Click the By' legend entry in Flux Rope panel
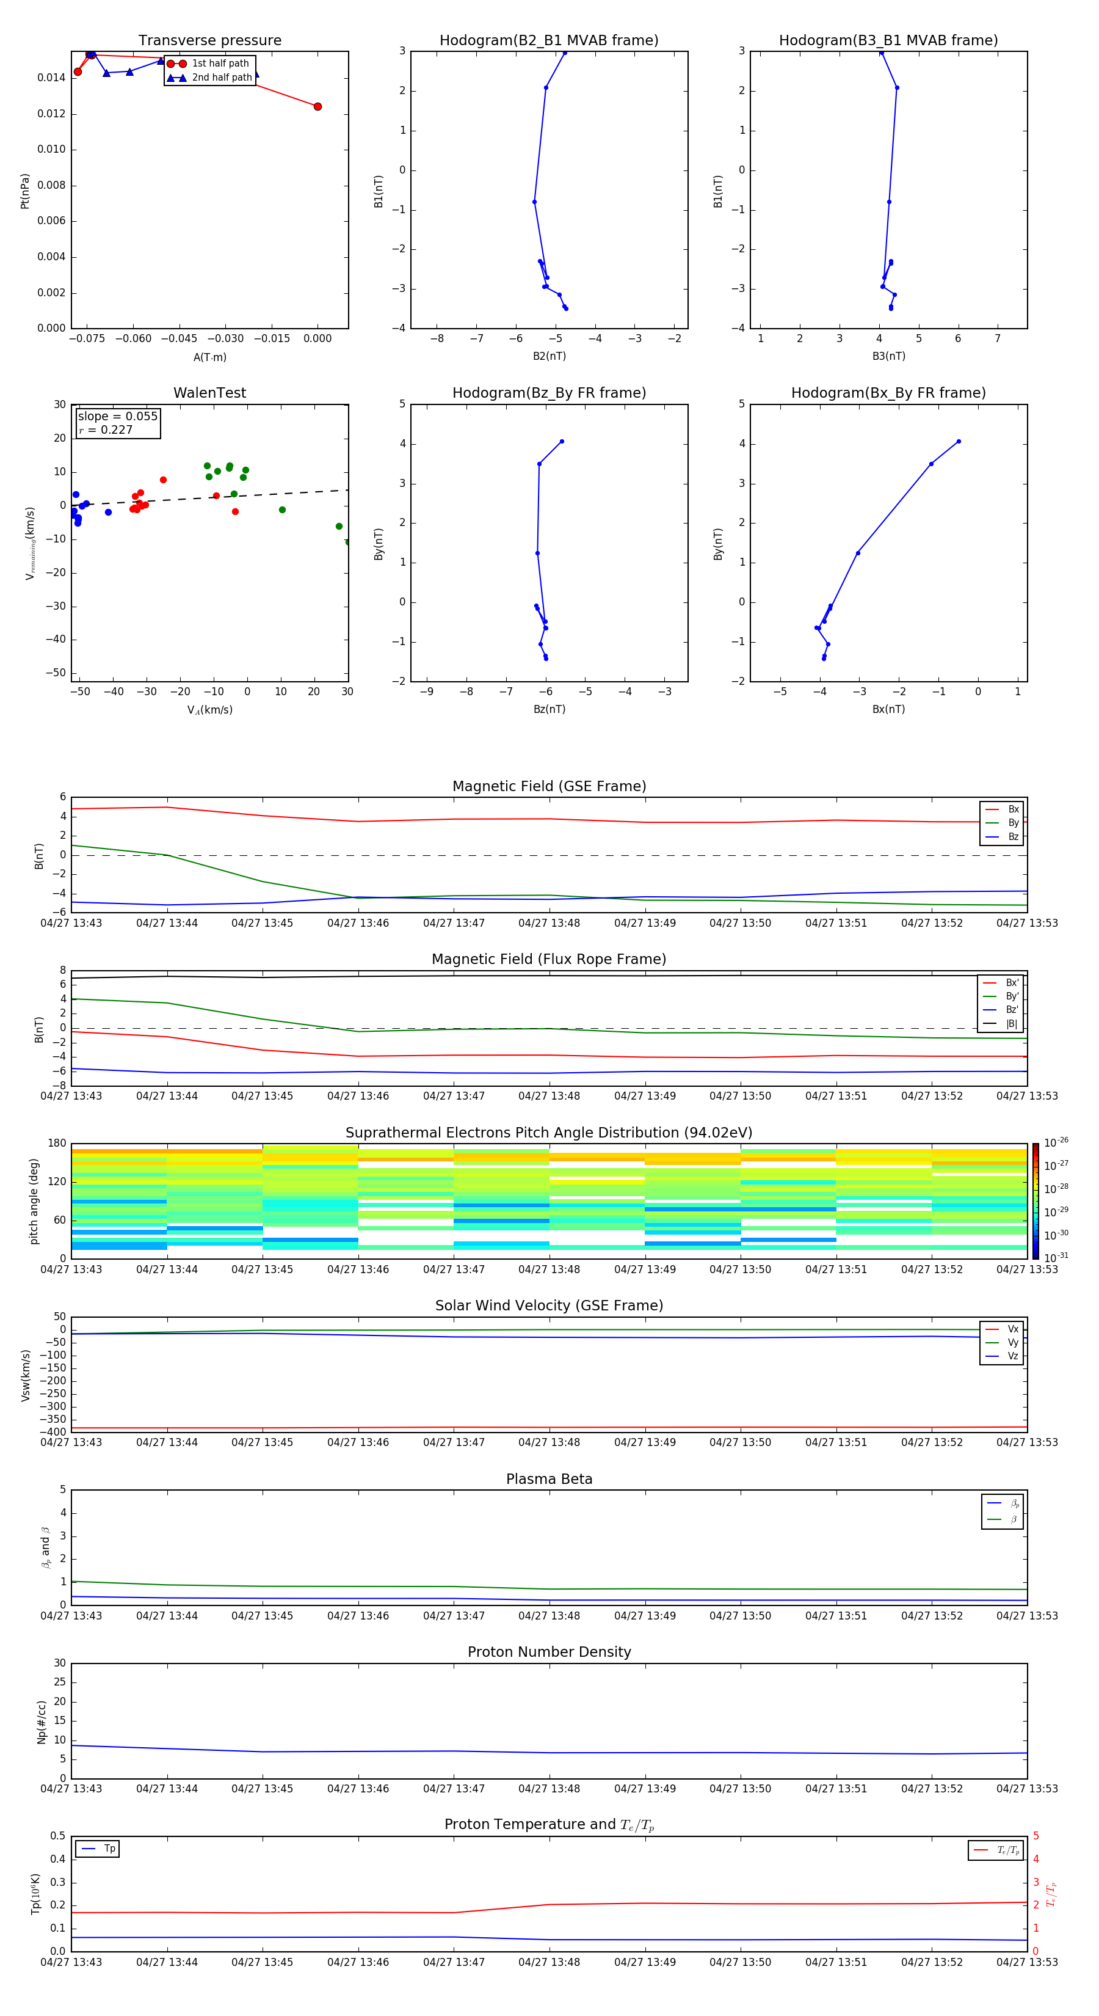1099x2016 pixels. tap(1001, 996)
